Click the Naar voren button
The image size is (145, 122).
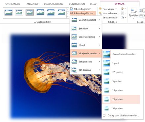(x=106, y=9)
